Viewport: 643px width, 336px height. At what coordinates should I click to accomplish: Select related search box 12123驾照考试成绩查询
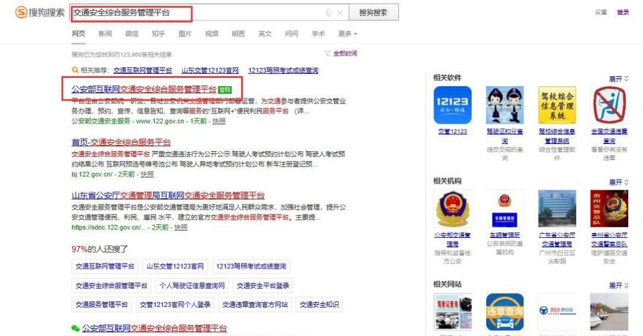[251, 266]
